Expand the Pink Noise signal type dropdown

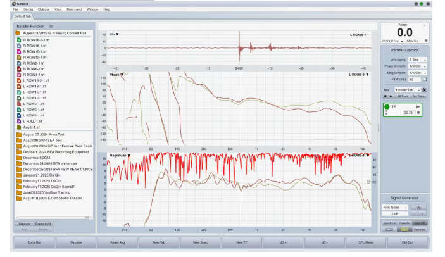tap(395, 207)
